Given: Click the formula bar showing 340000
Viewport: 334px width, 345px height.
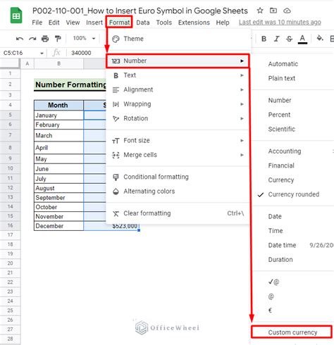Looking at the screenshot, I should pos(81,53).
